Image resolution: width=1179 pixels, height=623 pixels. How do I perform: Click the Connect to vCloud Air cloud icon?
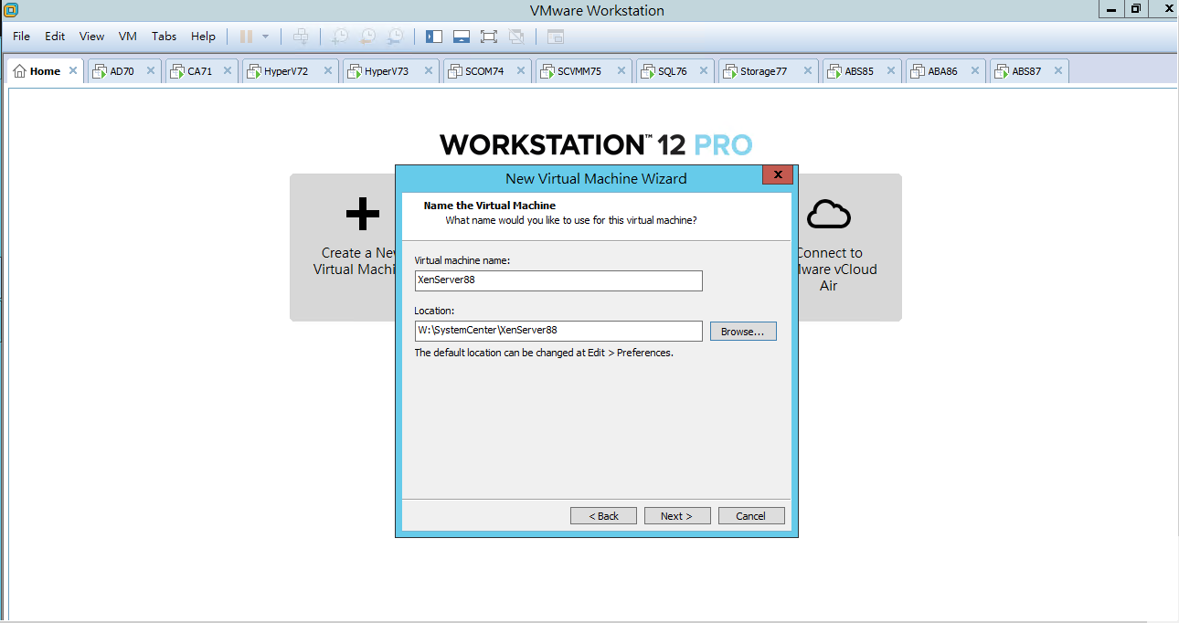[829, 214]
